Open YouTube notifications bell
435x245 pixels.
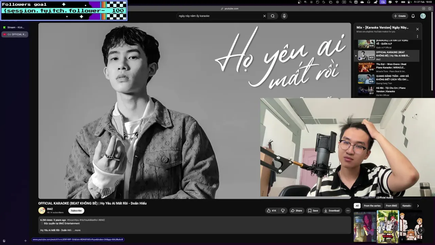coord(413,16)
